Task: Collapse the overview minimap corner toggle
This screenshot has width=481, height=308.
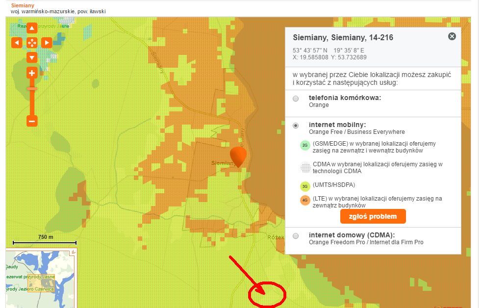Action: 74,252
